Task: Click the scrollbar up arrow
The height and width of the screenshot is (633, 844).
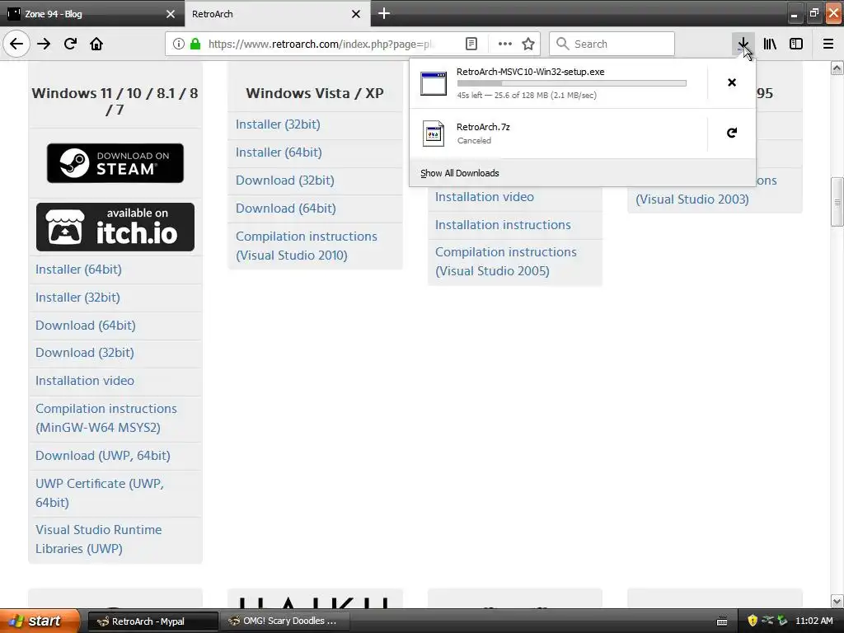Action: pos(837,68)
